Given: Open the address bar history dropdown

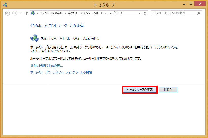Looking at the screenshot, I should (139, 13).
